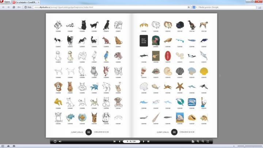Click the page number field 8-9/24
Viewport: 263px width, 148px height.
[131, 141]
